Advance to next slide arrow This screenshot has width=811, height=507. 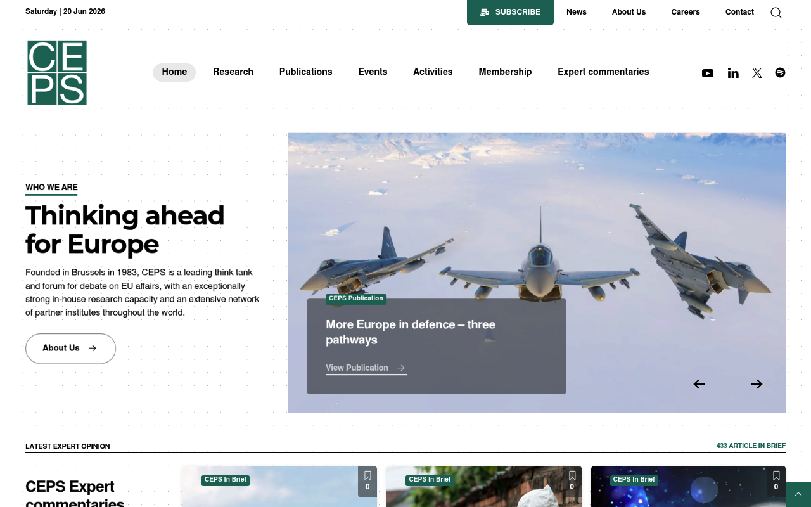pos(757,384)
